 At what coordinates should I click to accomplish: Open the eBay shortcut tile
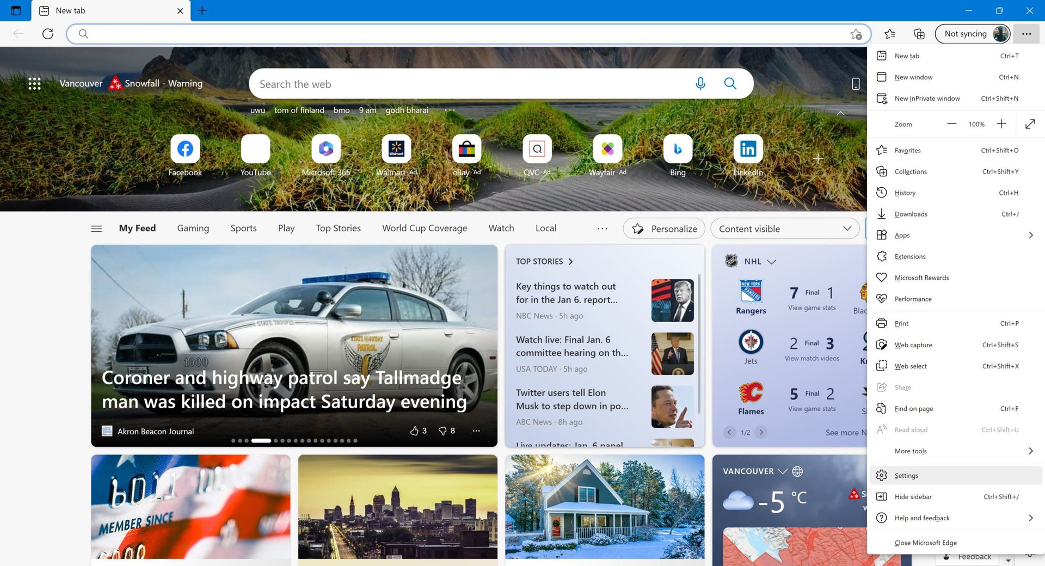466,149
